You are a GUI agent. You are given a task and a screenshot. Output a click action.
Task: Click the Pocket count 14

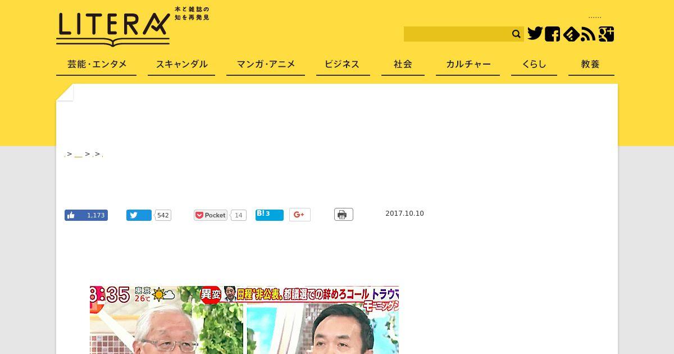(x=238, y=215)
